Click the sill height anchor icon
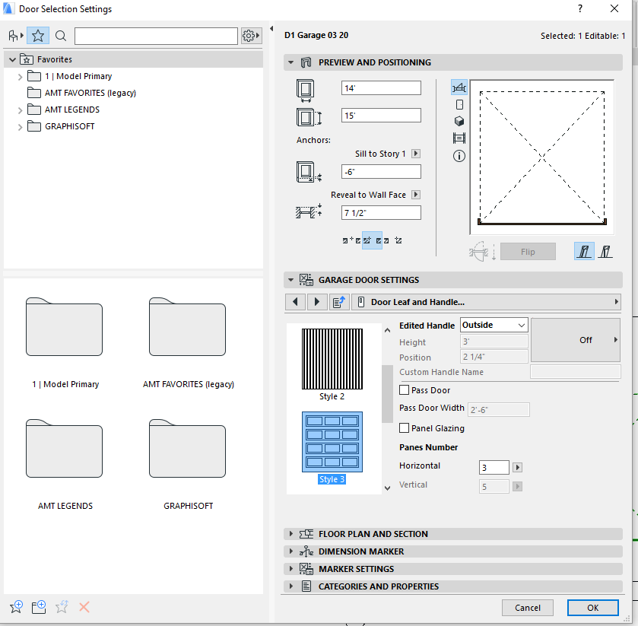638x626 pixels. pos(309,172)
